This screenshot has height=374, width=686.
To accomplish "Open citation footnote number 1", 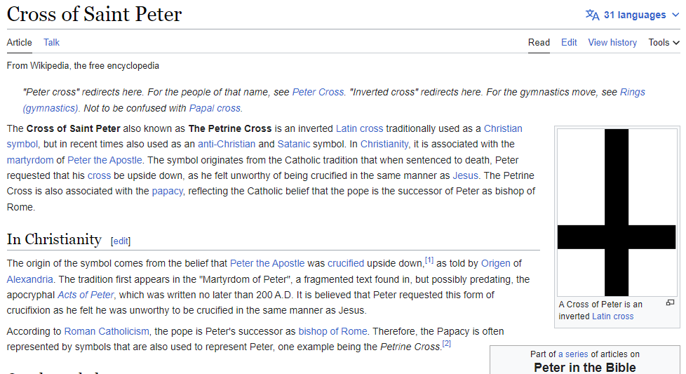I will pyautogui.click(x=429, y=260).
